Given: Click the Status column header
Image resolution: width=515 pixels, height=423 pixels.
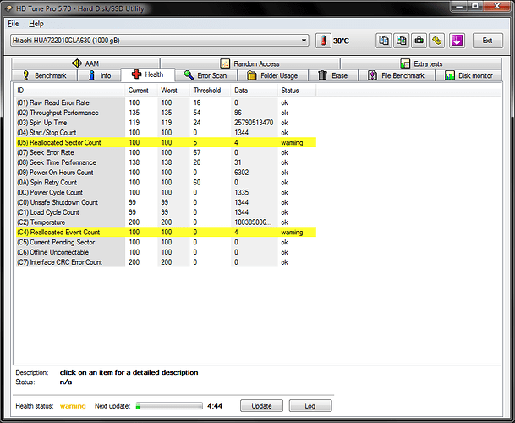Looking at the screenshot, I should tap(297, 91).
